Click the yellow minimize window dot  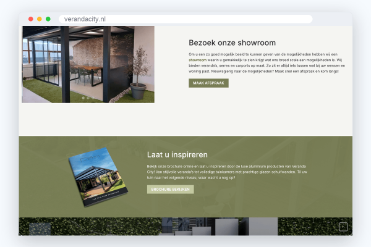tap(40, 19)
